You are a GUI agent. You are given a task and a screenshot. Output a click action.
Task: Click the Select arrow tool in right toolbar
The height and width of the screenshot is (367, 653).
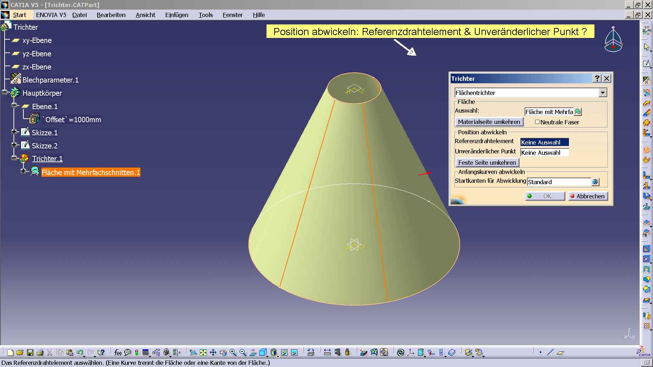(x=646, y=47)
